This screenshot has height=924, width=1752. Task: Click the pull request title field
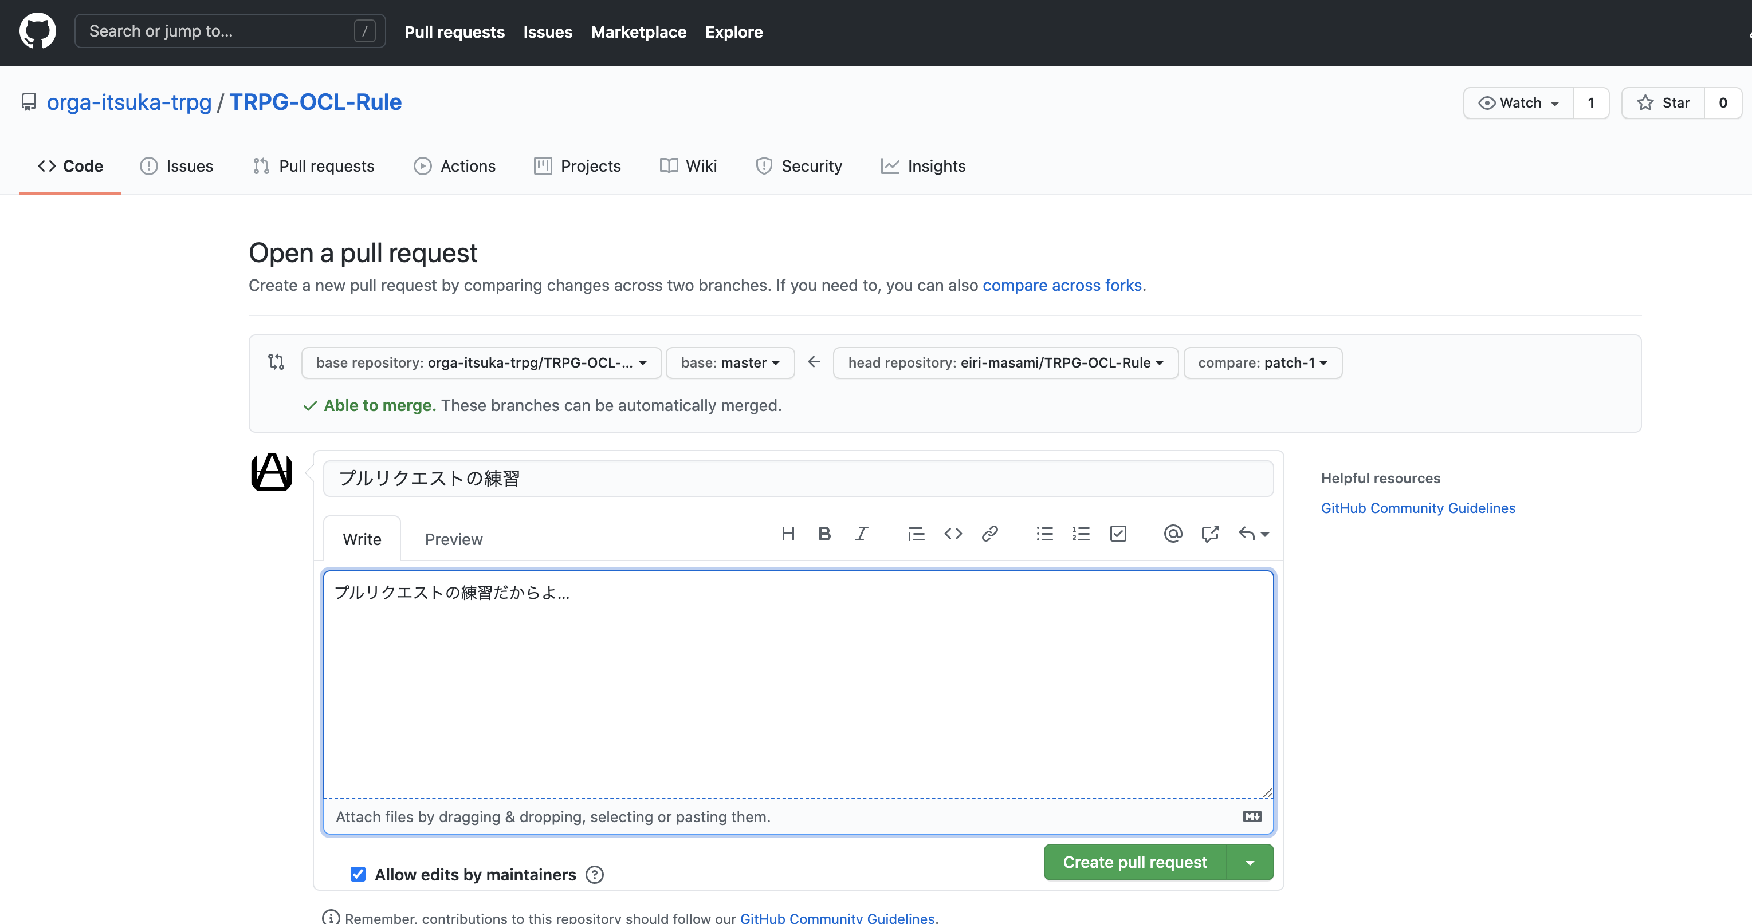[798, 479]
